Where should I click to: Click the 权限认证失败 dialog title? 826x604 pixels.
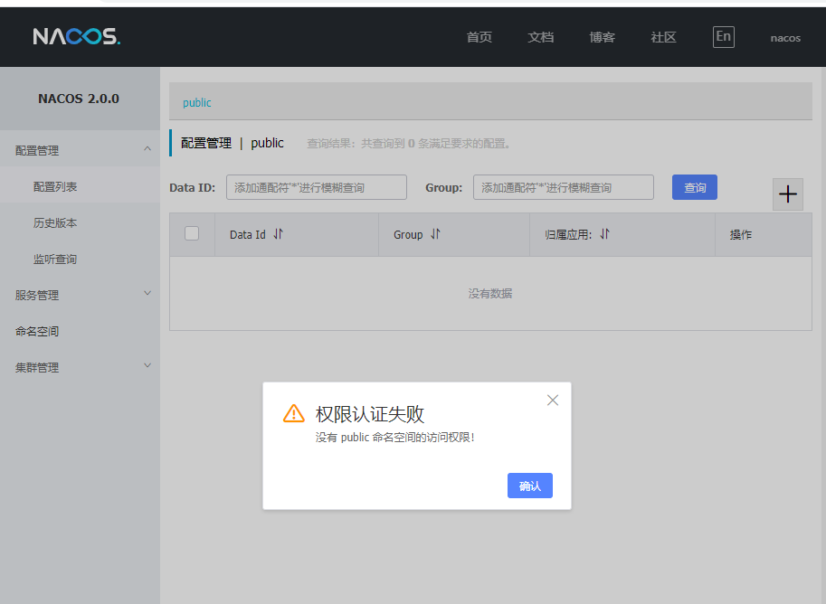(370, 414)
